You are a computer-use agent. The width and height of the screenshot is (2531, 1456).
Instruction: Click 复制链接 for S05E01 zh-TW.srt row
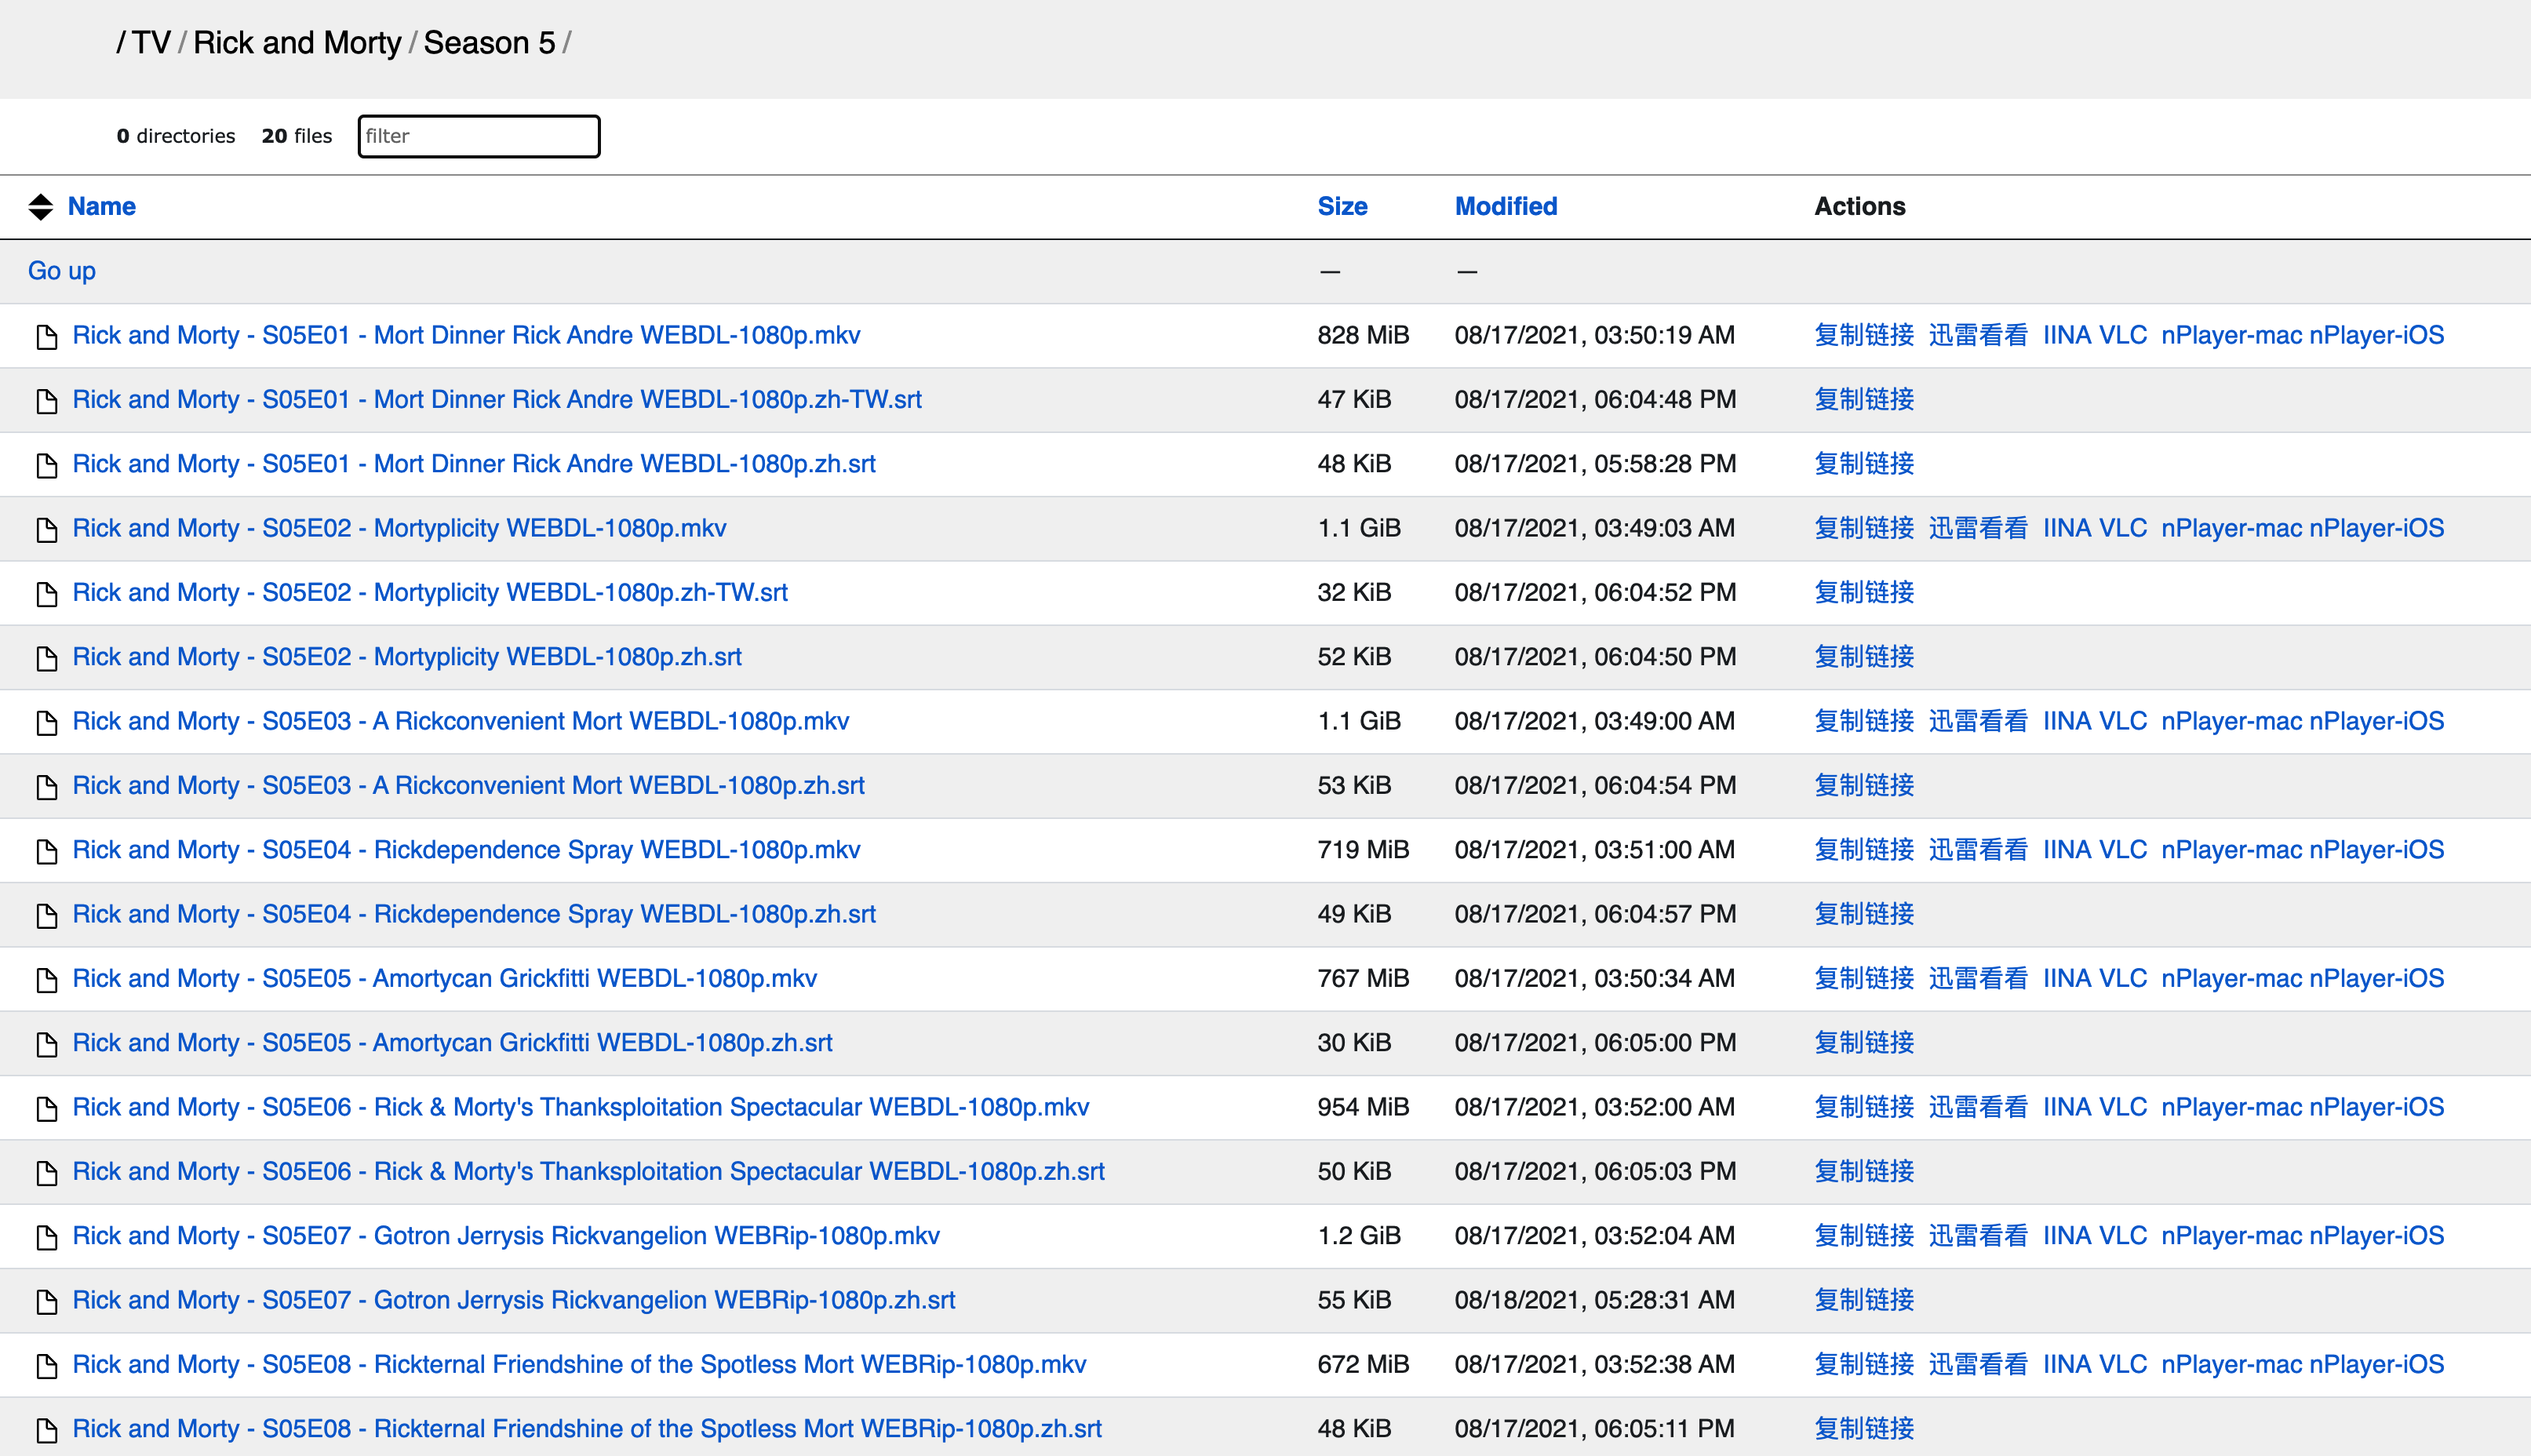[x=1864, y=400]
